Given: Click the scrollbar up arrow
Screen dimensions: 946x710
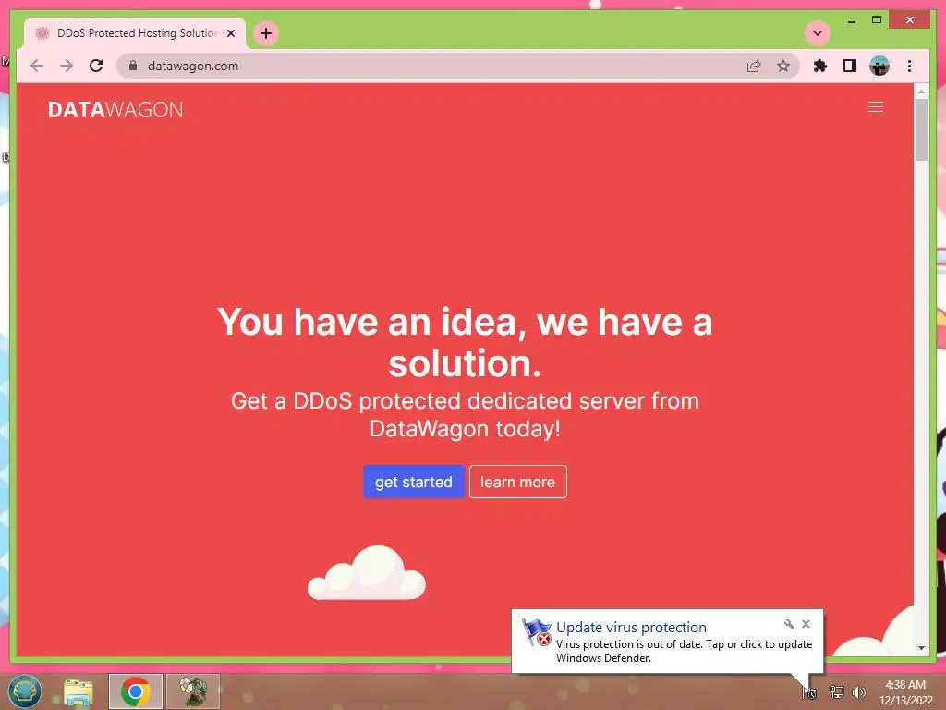Looking at the screenshot, I should [921, 92].
